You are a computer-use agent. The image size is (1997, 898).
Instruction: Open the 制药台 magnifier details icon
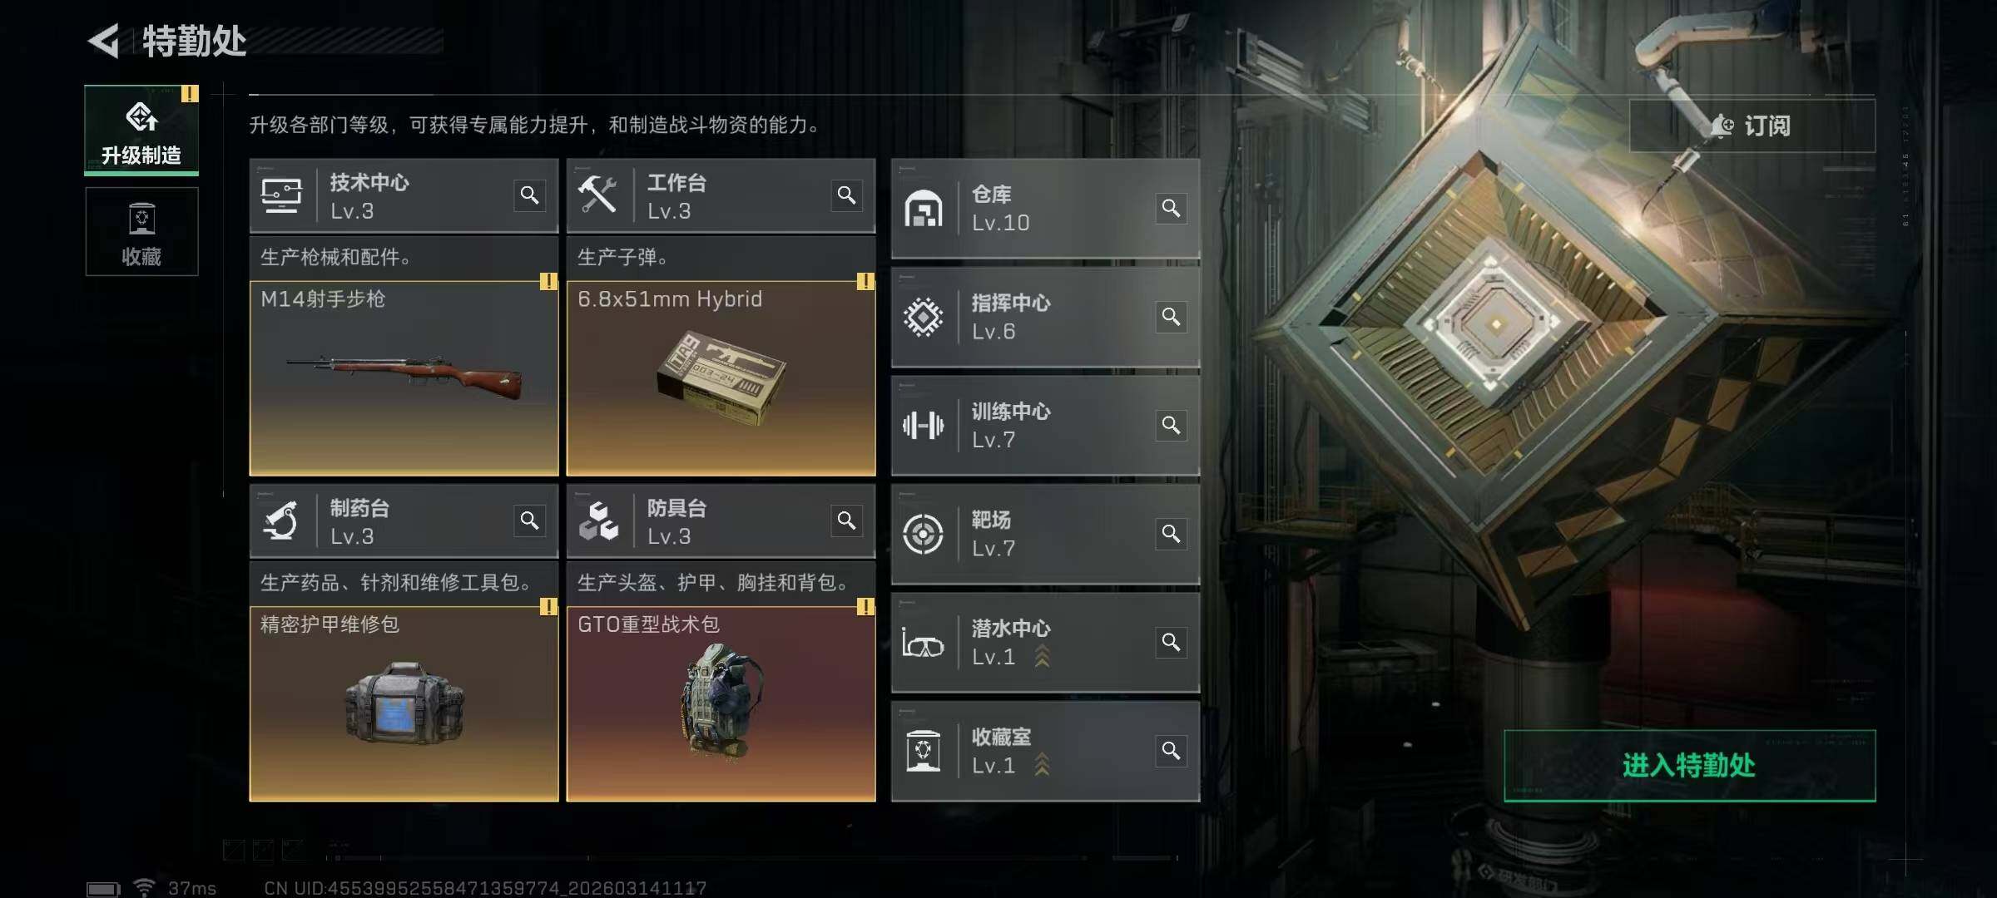click(529, 521)
